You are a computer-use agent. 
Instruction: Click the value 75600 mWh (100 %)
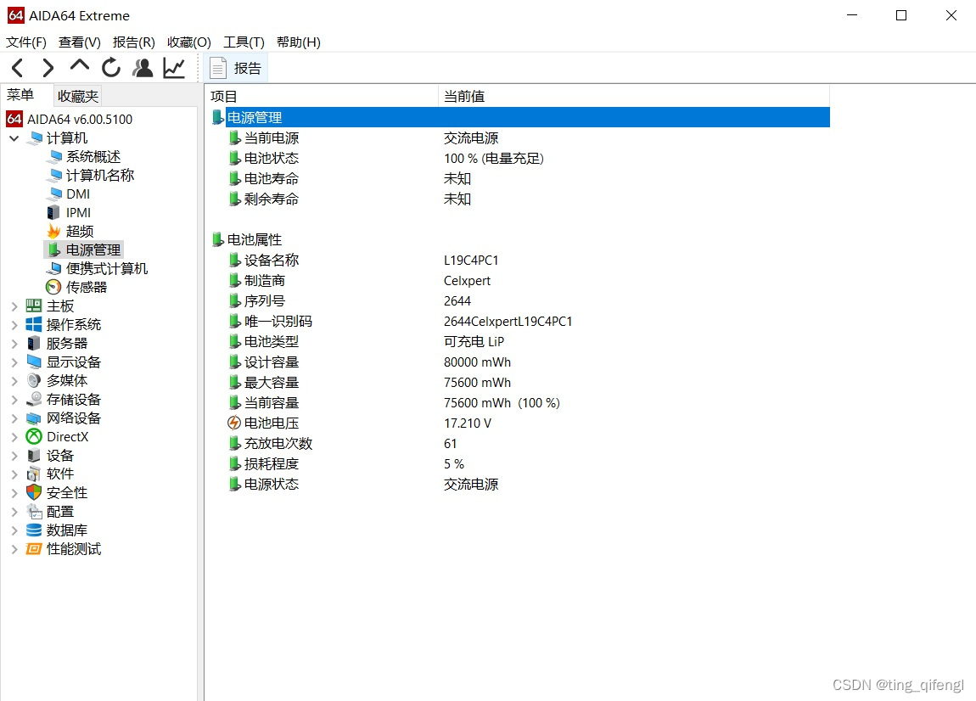click(x=502, y=403)
